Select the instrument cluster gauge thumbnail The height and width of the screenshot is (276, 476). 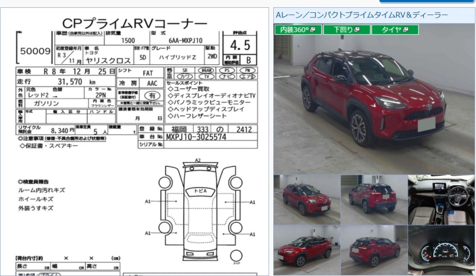click(x=441, y=250)
